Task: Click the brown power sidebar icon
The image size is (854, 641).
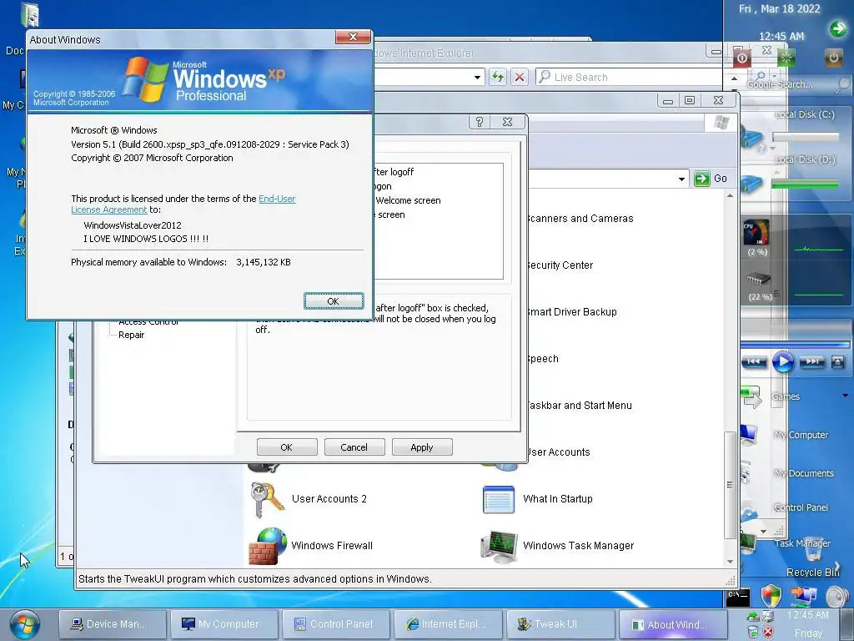Action: (x=834, y=58)
